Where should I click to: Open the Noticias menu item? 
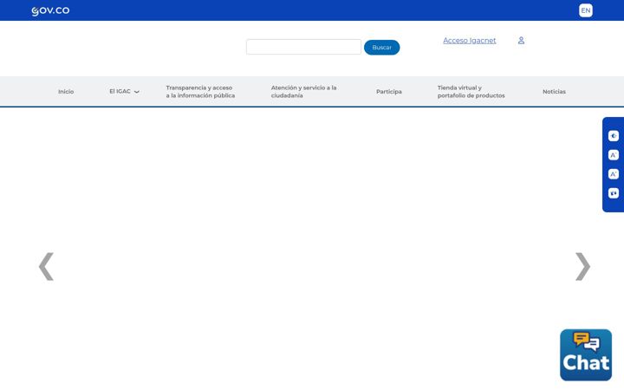554,92
